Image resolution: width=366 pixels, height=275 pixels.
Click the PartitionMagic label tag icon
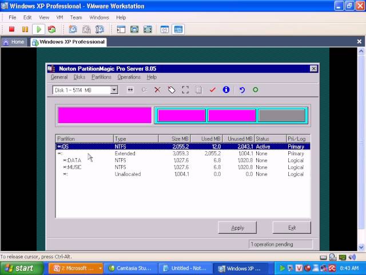click(172, 90)
